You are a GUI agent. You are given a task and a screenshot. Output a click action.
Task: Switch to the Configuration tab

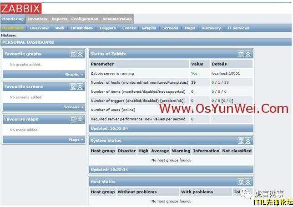point(85,19)
